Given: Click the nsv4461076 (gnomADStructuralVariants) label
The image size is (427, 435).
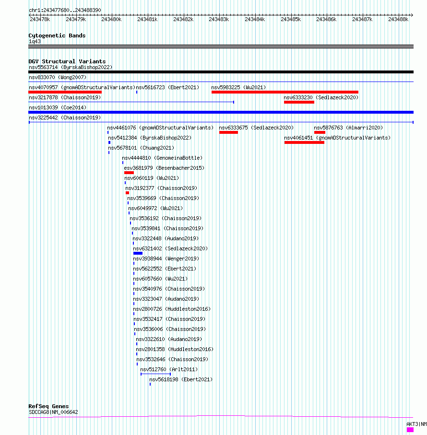Looking at the screenshot, I should (x=160, y=128).
